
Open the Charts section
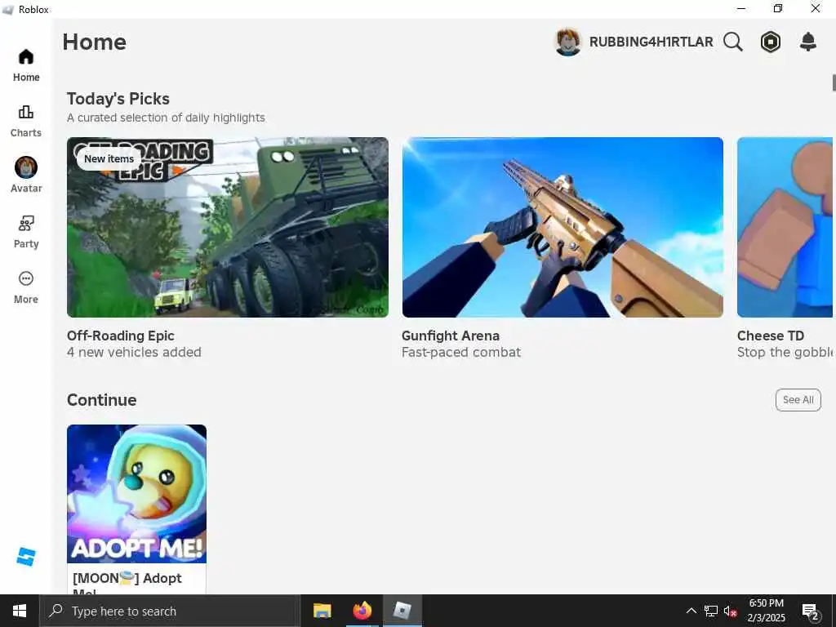click(x=25, y=121)
